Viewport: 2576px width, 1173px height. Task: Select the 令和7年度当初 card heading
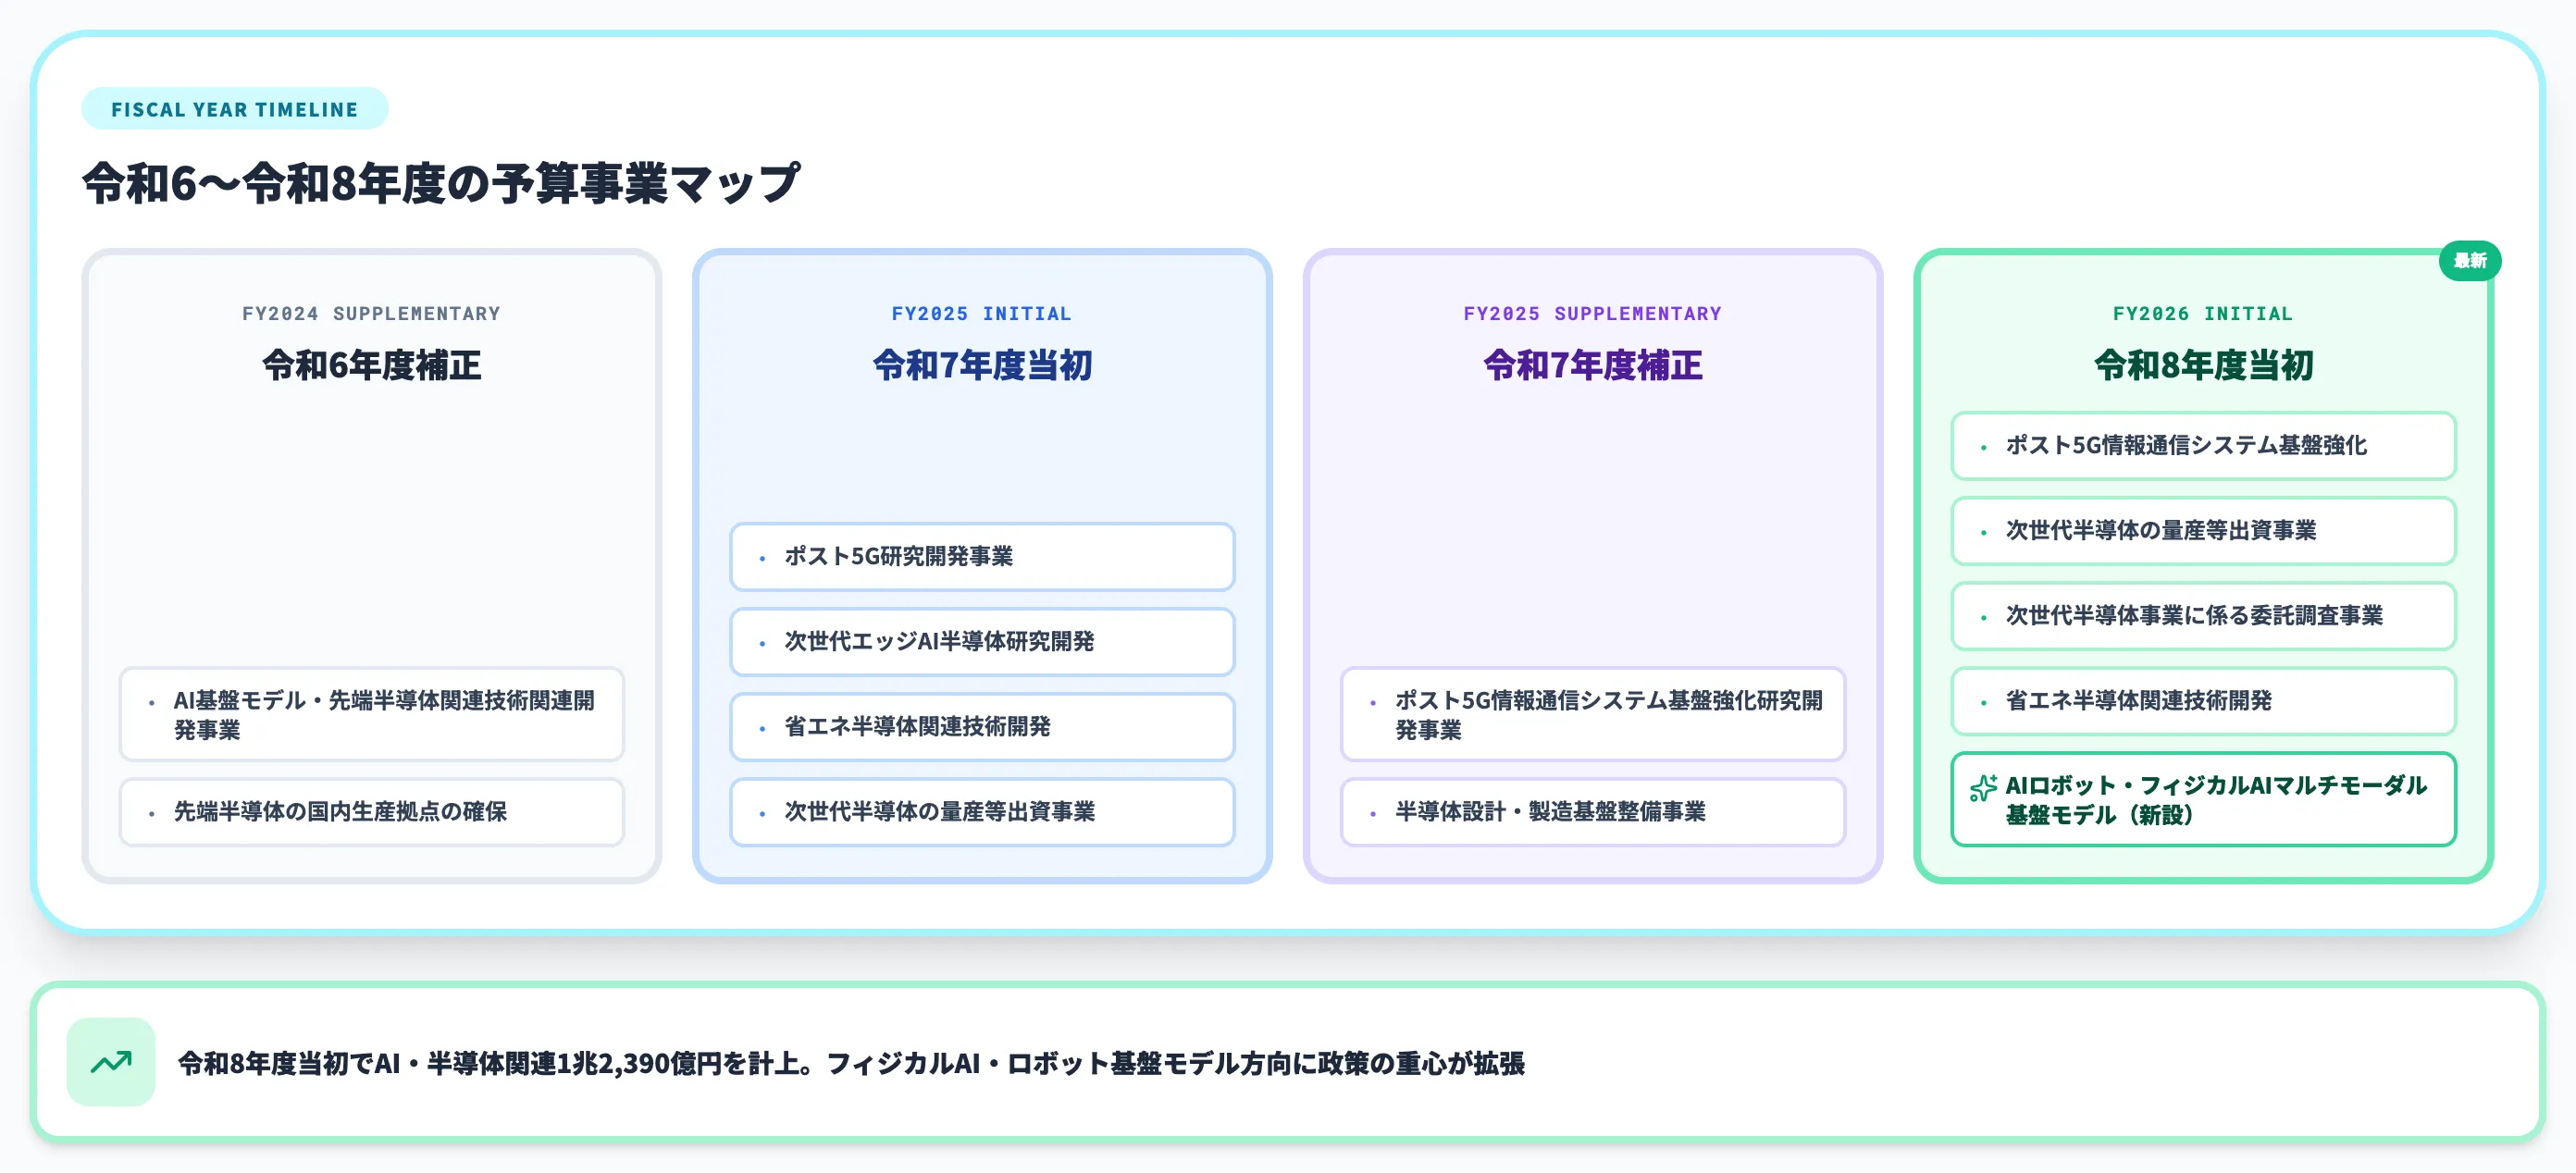tap(982, 364)
